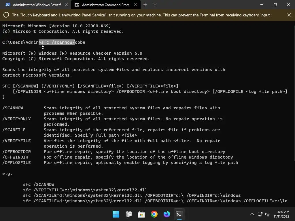The image size is (295, 221).
Task: Click the example 'sfc /SCANNOW' line
Action: point(39,184)
